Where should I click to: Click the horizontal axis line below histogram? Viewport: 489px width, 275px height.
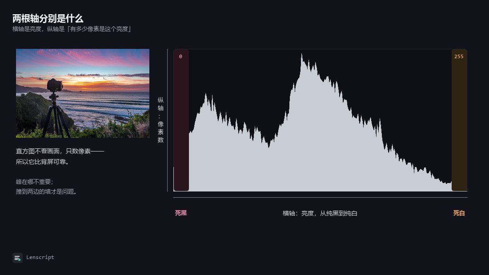(320, 197)
